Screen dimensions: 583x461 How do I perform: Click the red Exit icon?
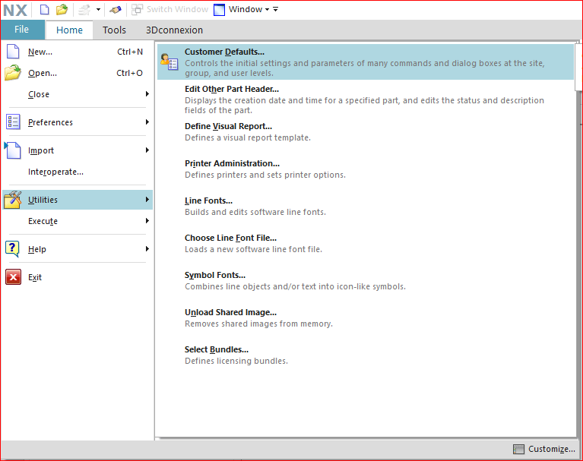(x=13, y=277)
